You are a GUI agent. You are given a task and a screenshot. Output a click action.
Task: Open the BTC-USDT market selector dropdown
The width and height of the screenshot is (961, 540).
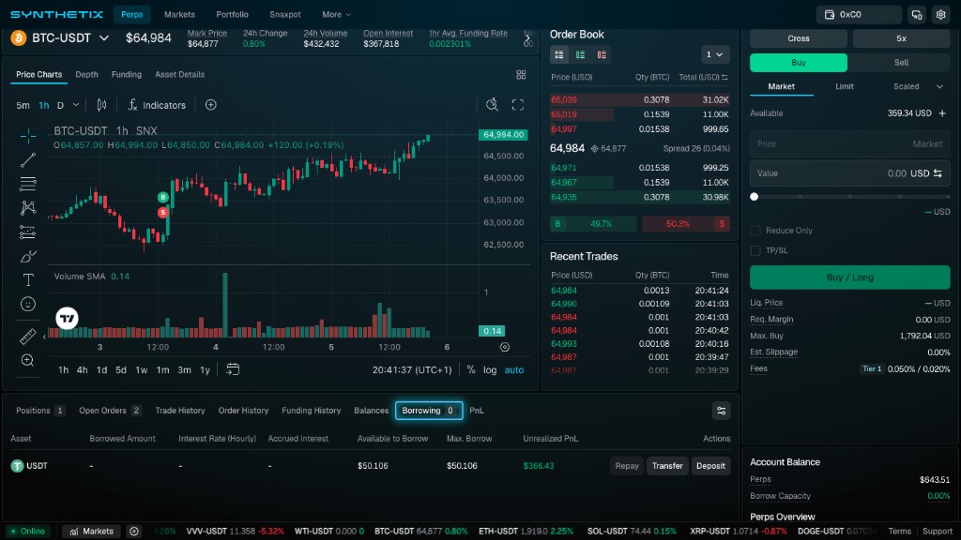pos(104,37)
